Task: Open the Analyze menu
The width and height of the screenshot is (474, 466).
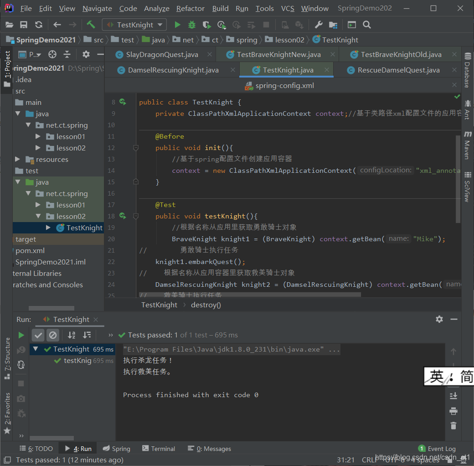Action: pos(157,9)
